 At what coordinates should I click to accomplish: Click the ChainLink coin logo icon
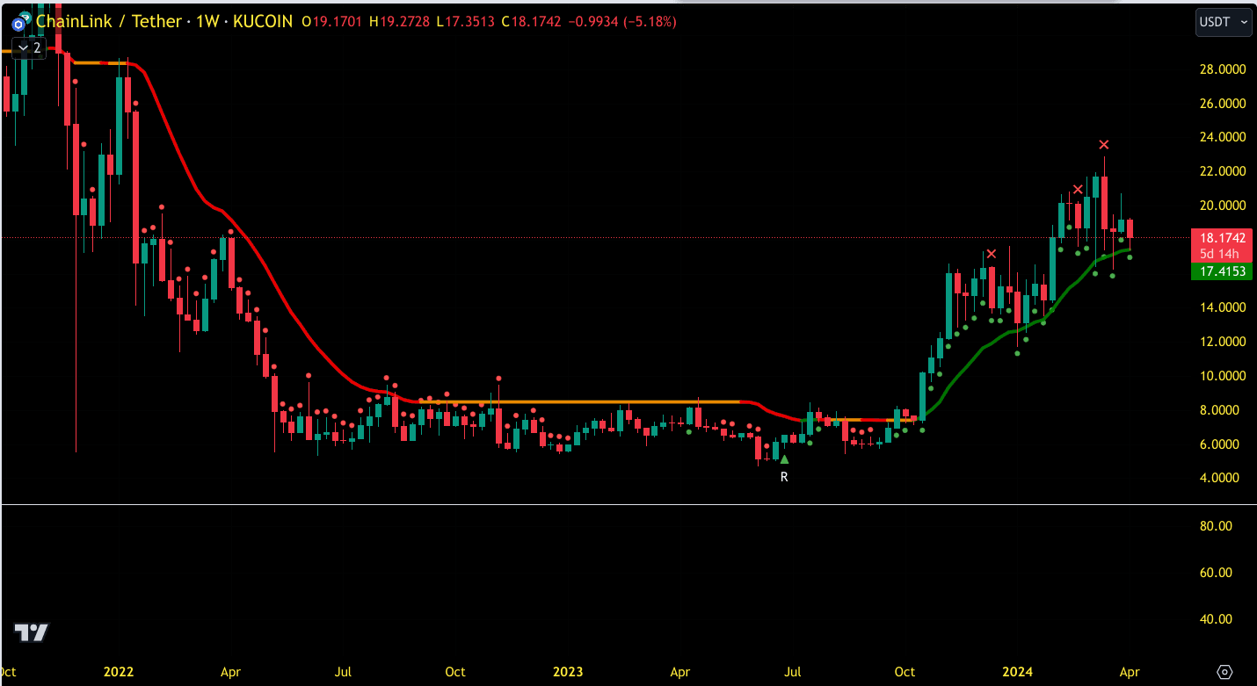coord(18,23)
